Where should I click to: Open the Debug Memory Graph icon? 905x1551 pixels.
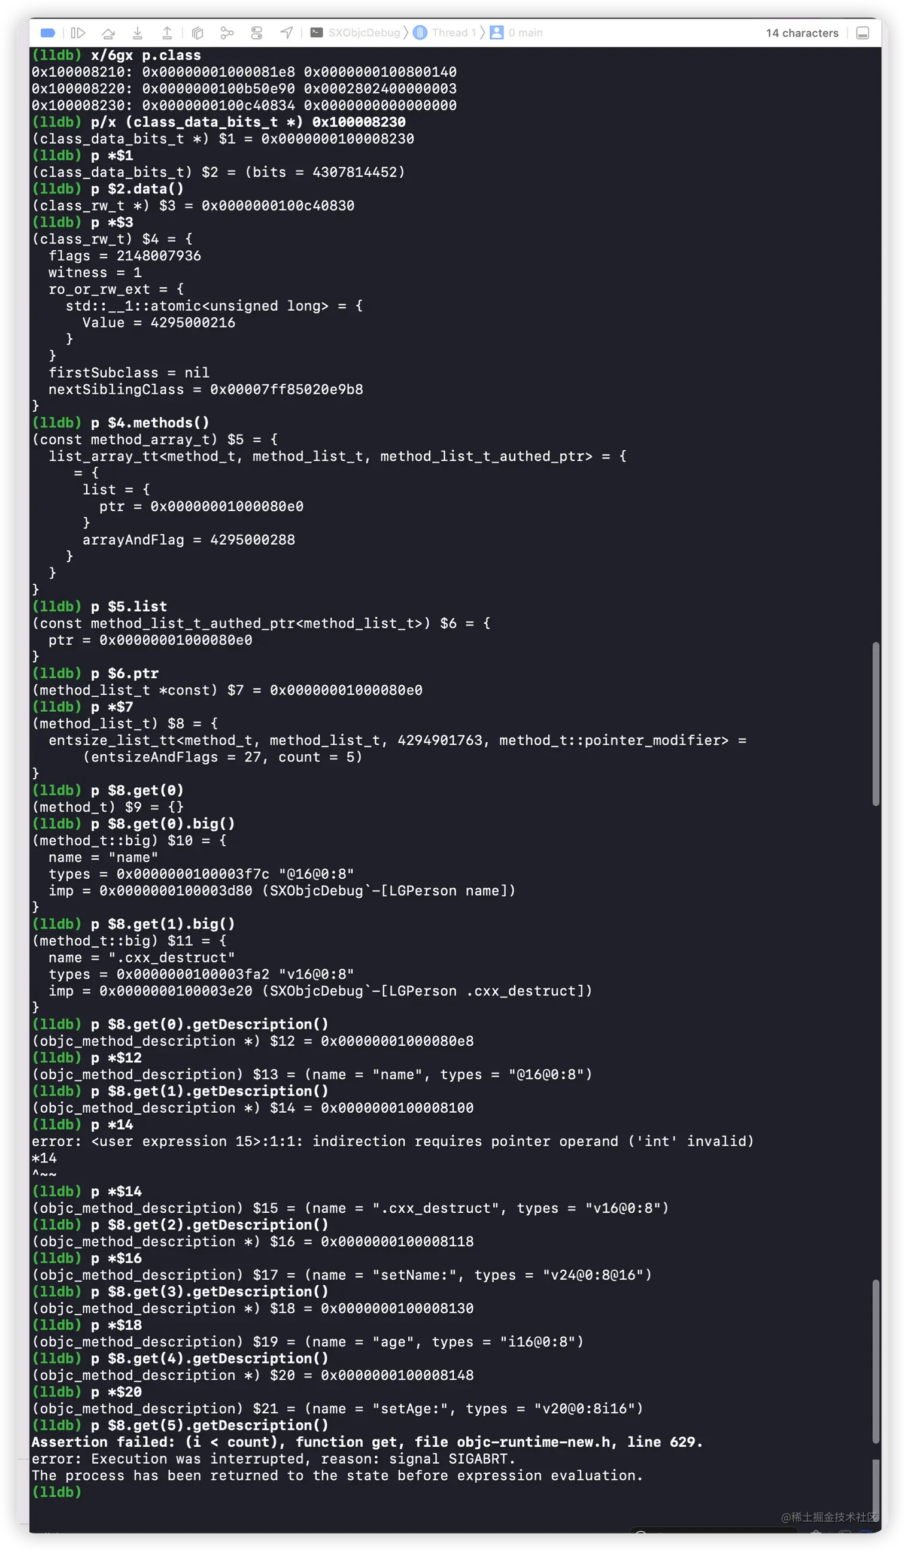pos(227,32)
